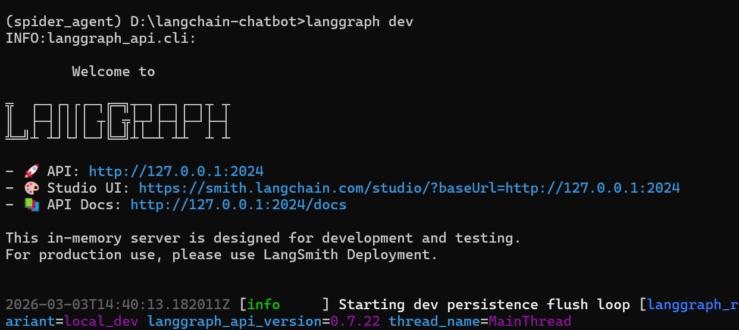The width and height of the screenshot is (739, 330).
Task: Click the "Welcome to" text
Action: (x=113, y=72)
